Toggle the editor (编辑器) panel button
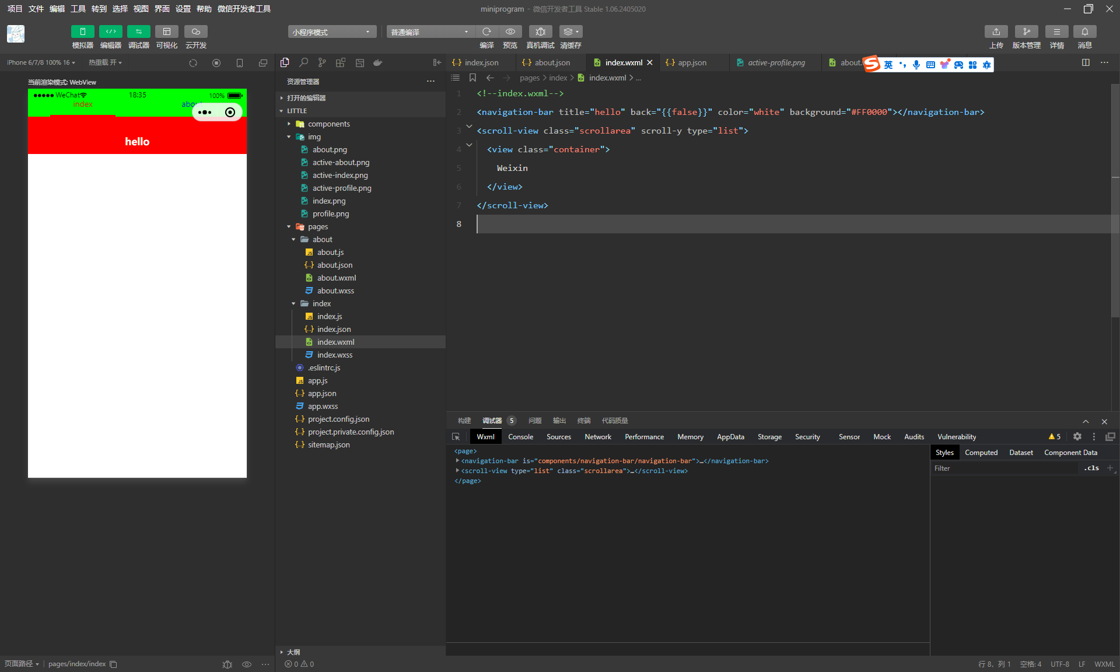Image resolution: width=1120 pixels, height=672 pixels. click(x=110, y=32)
